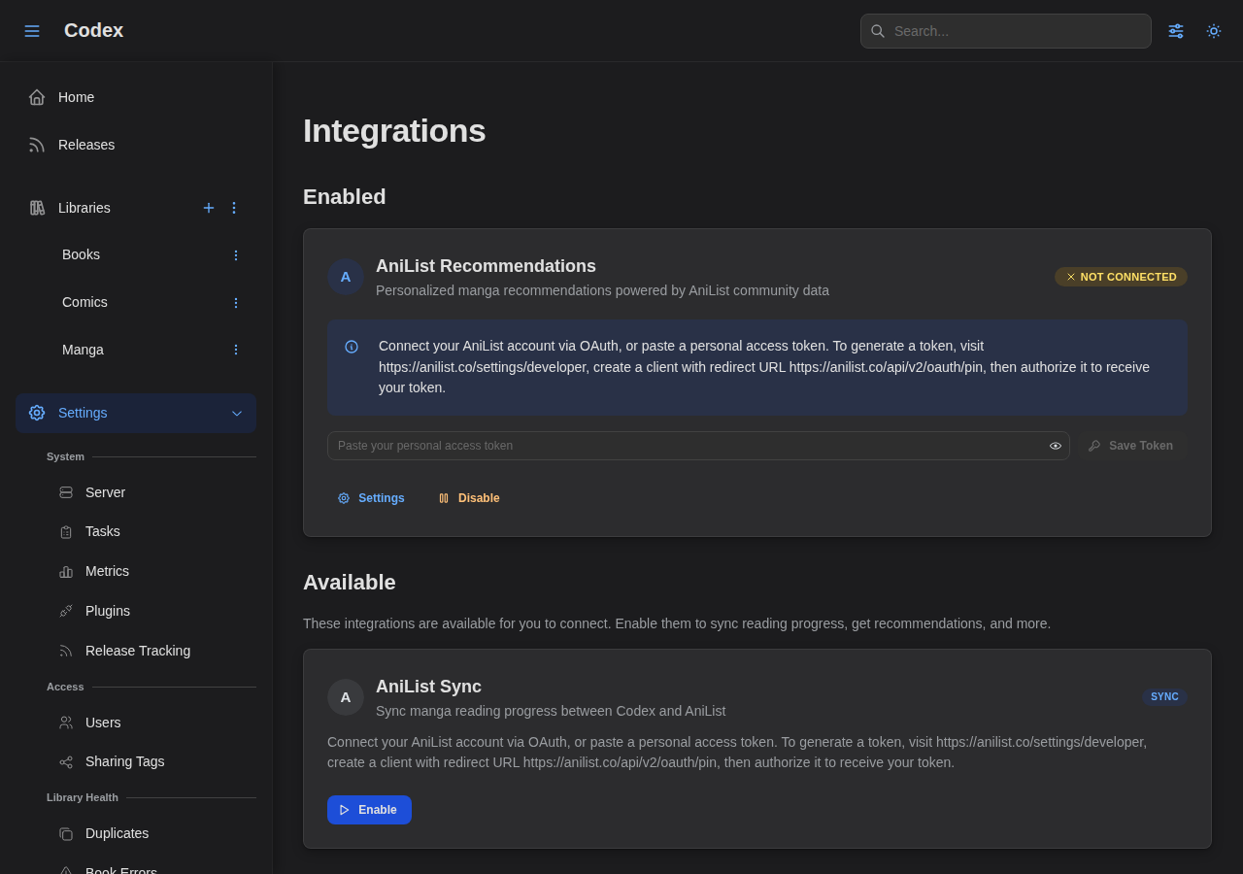The image size is (1243, 874).
Task: Collapse the Settings section chevron
Action: coord(237,413)
